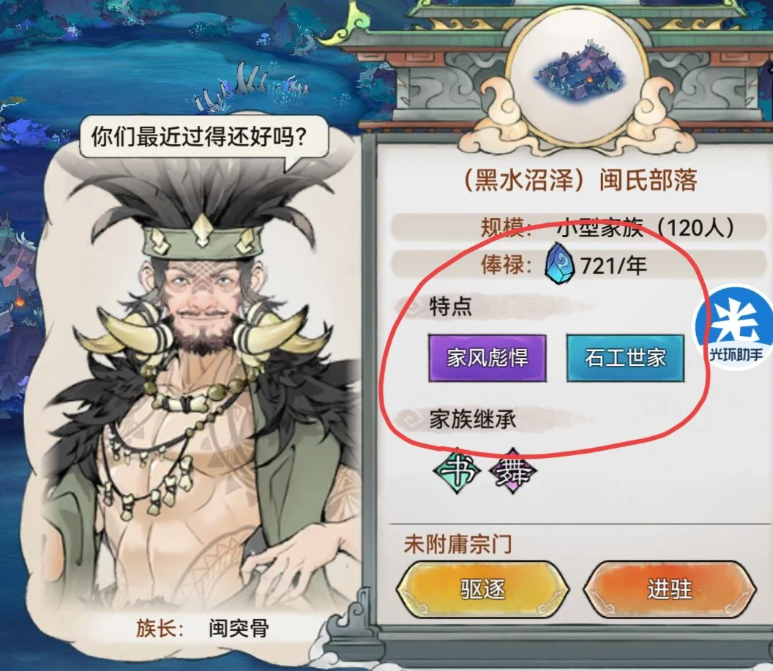The image size is (773, 671).
Task: Click the swirl icon beside 家族继承
Action: coord(411,419)
